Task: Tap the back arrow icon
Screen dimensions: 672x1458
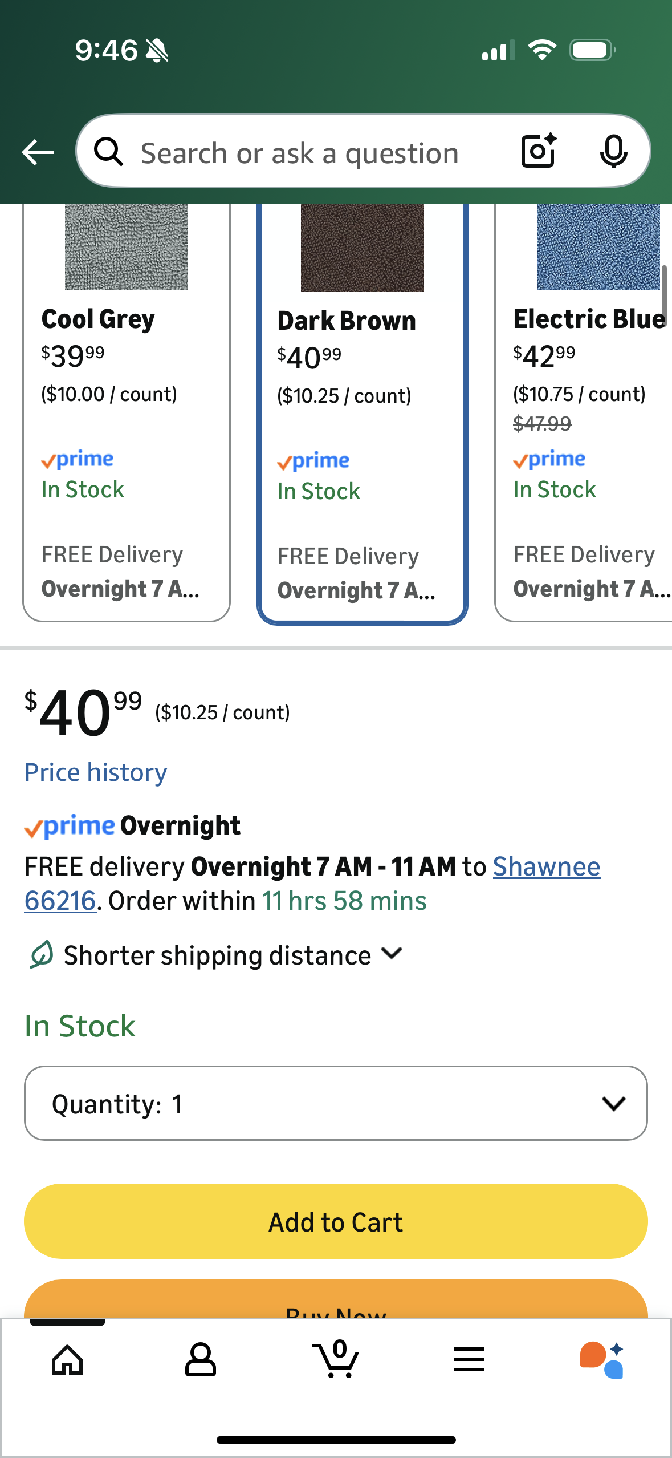Action: tap(38, 152)
